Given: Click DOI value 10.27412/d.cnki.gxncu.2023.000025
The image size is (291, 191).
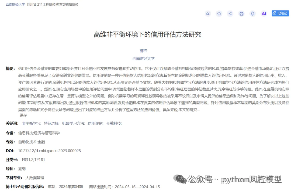Looking at the screenshot, I should [x=50, y=151].
